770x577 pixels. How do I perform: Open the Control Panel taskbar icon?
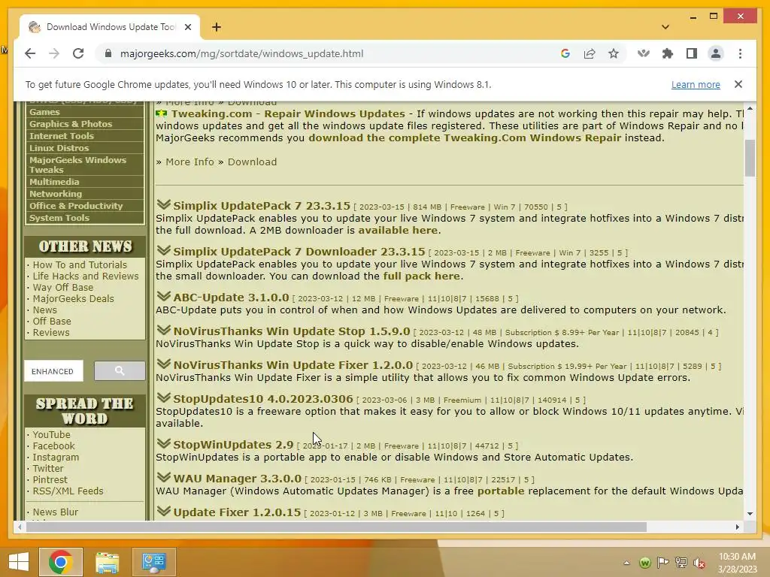pos(153,561)
